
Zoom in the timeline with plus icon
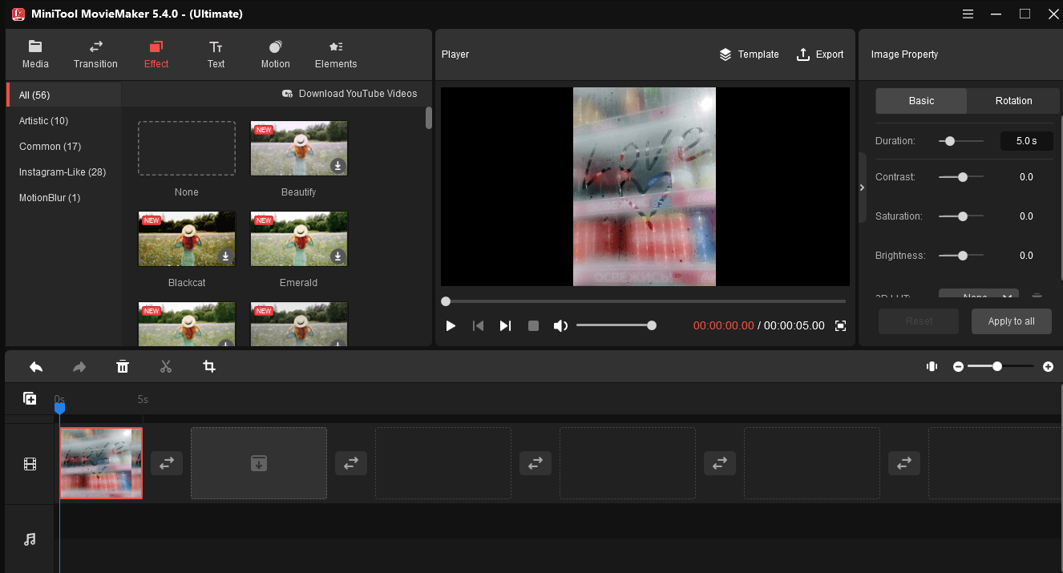1048,366
